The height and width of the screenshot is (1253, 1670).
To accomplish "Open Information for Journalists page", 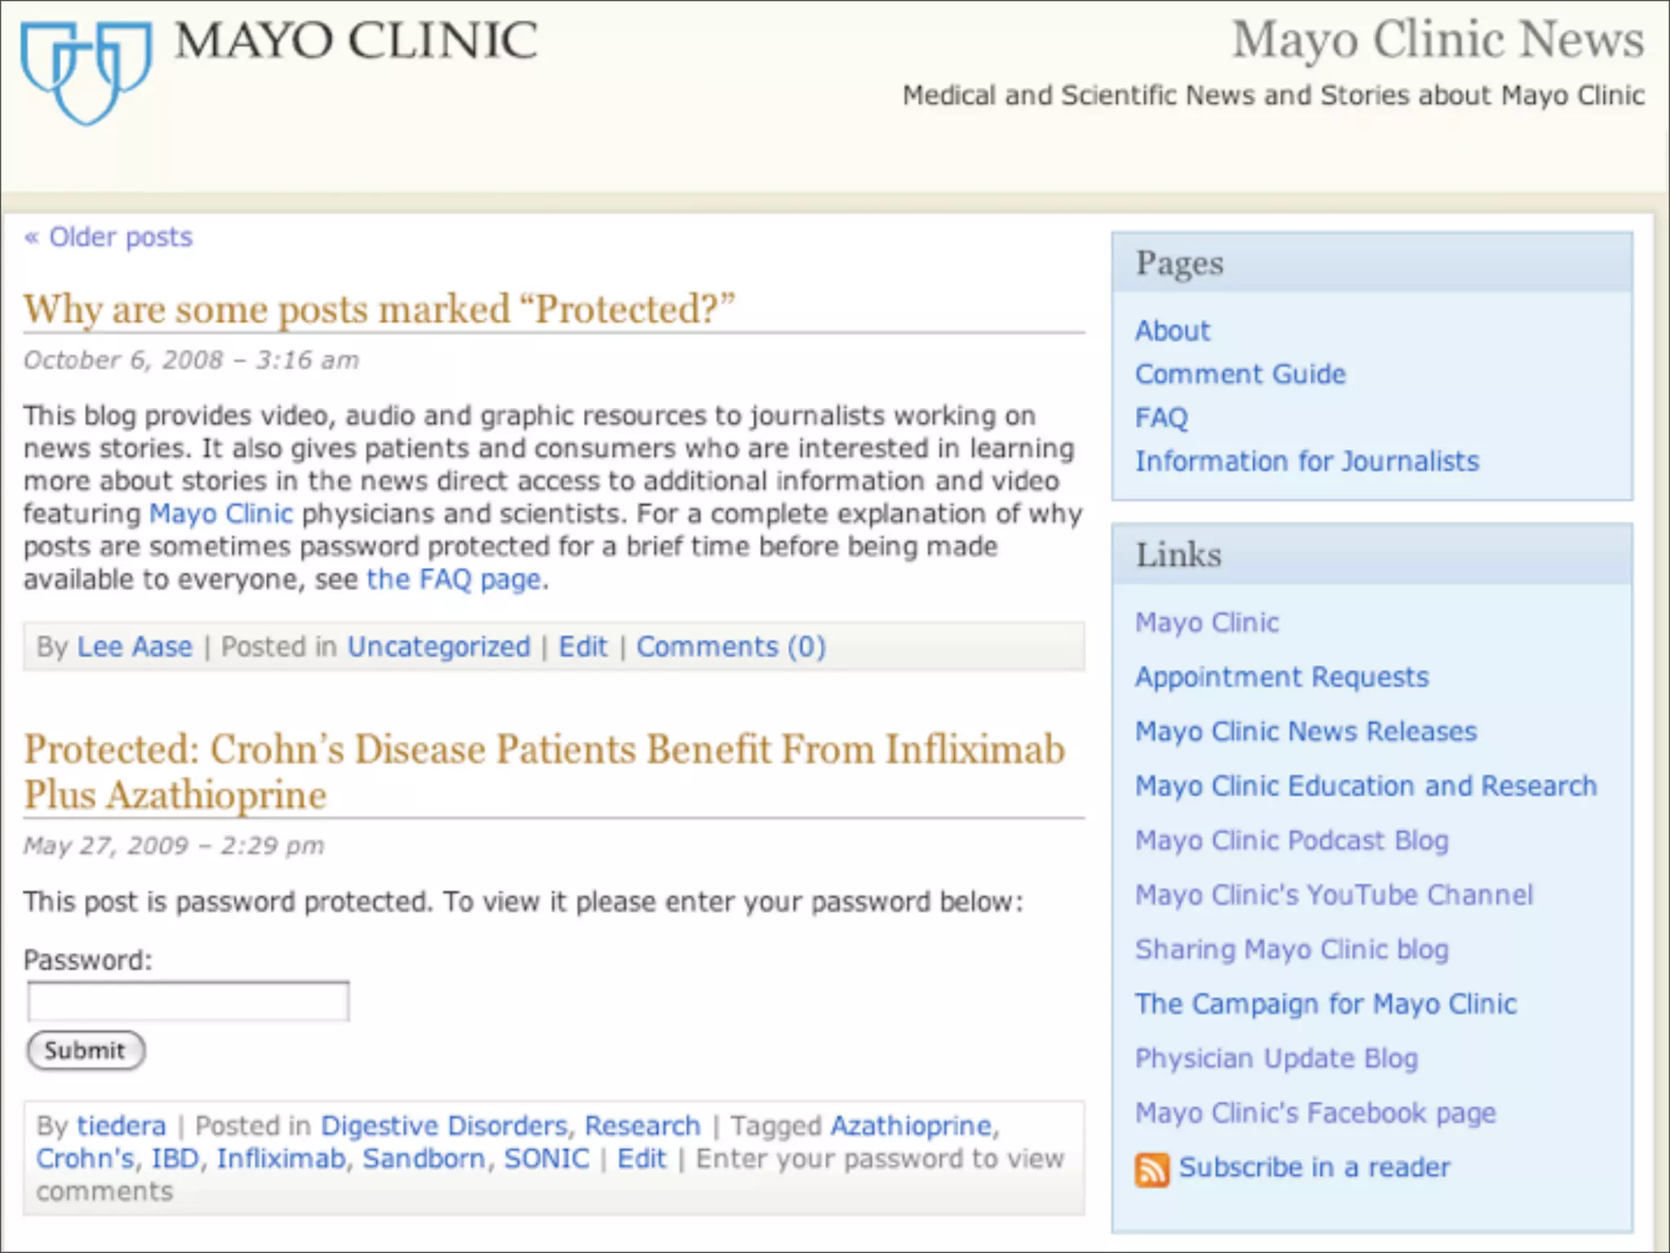I will 1306,462.
